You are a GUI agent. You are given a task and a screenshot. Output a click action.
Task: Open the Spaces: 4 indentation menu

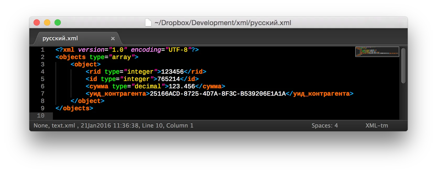(325, 126)
